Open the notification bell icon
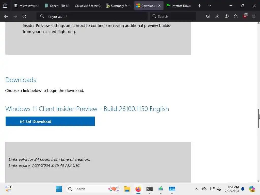The image size is (260, 195). [243, 189]
